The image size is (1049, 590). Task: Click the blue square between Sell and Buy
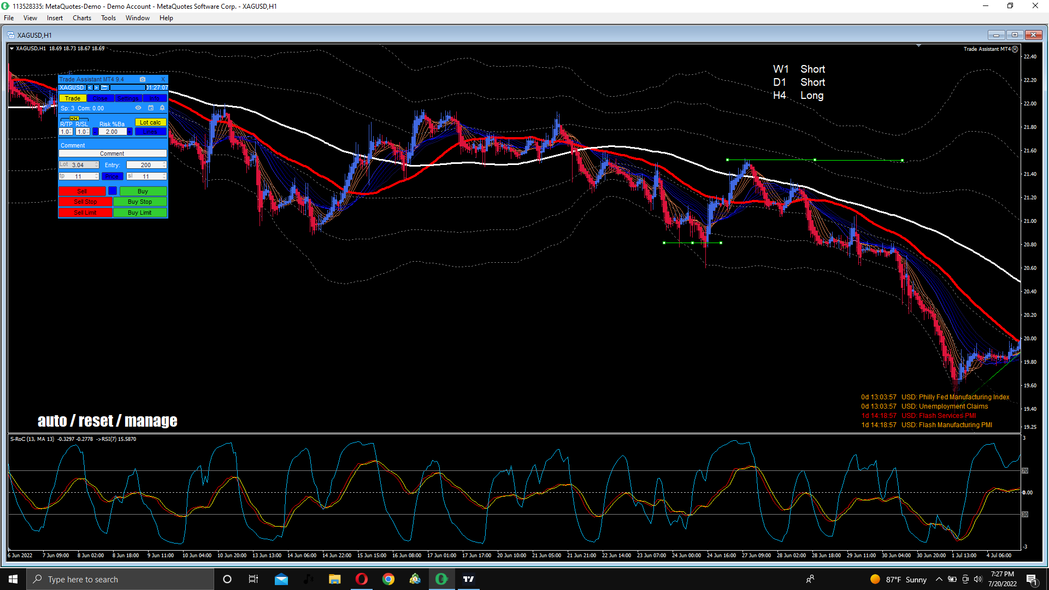113,191
